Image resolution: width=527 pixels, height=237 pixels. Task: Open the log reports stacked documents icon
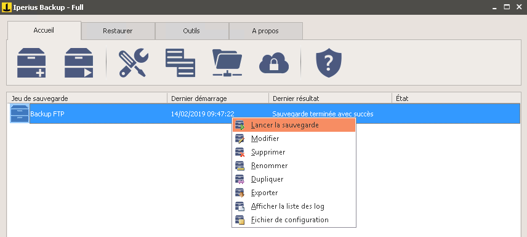pyautogui.click(x=180, y=63)
